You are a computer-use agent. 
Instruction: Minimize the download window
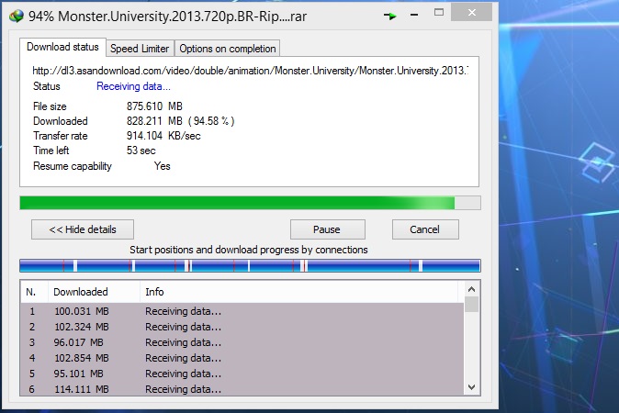414,15
